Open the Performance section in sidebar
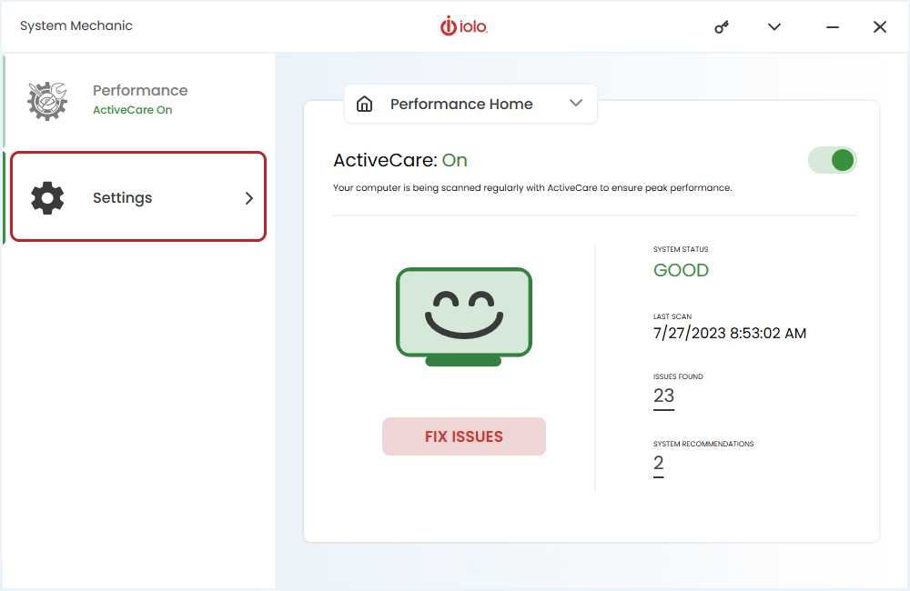The width and height of the screenshot is (910, 591). [x=138, y=100]
